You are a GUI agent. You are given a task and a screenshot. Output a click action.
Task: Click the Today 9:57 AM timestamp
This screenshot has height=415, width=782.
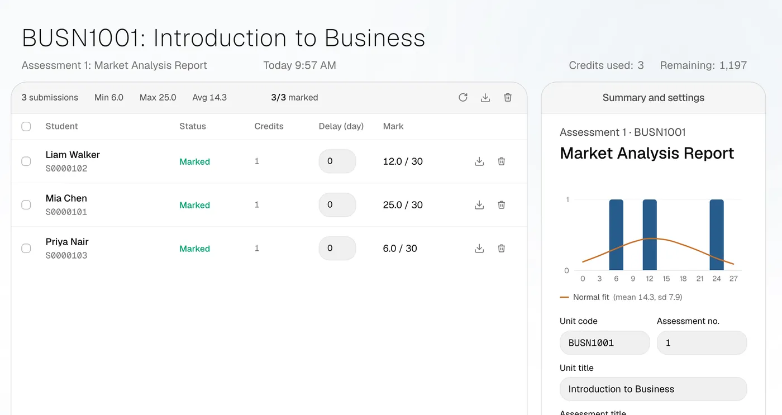[x=299, y=65]
